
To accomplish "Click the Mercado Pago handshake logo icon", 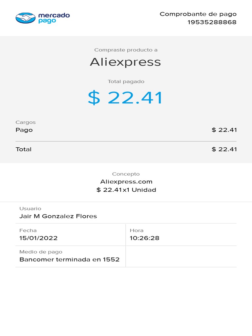I will 26,18.
